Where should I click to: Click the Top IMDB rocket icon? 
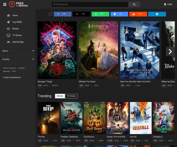tap(9, 22)
